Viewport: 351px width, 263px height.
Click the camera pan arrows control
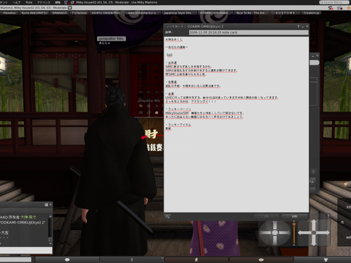[x=314, y=233]
